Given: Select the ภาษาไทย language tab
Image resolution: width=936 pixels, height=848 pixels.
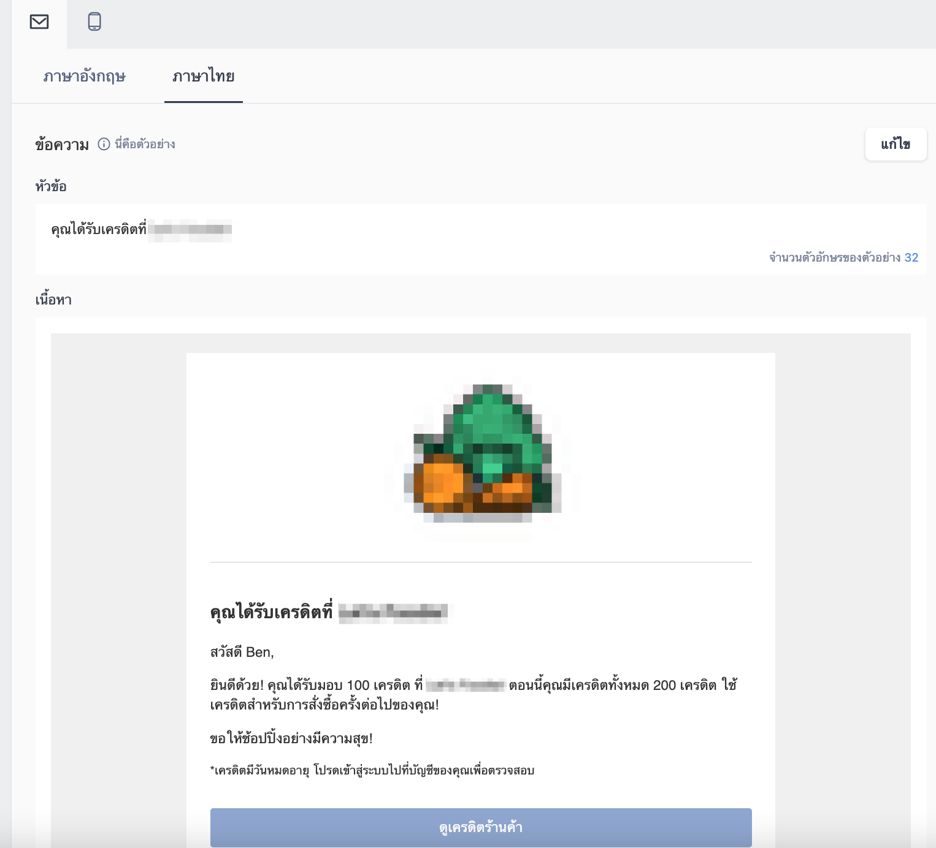Looking at the screenshot, I should [x=204, y=76].
